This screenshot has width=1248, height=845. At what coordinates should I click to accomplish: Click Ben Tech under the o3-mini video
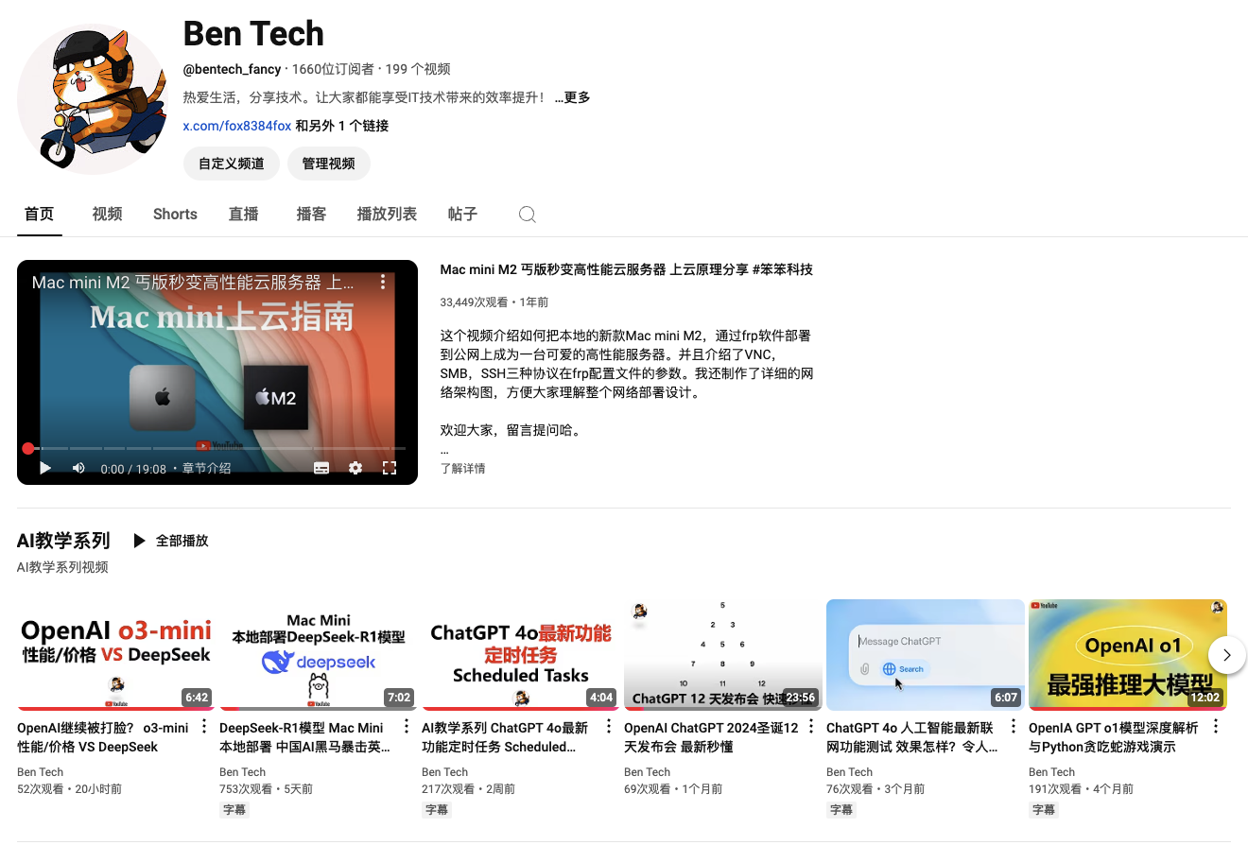40,772
